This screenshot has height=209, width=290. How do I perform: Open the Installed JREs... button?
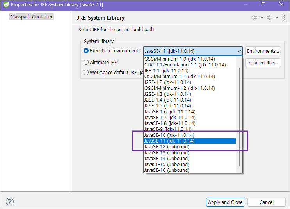click(x=263, y=63)
